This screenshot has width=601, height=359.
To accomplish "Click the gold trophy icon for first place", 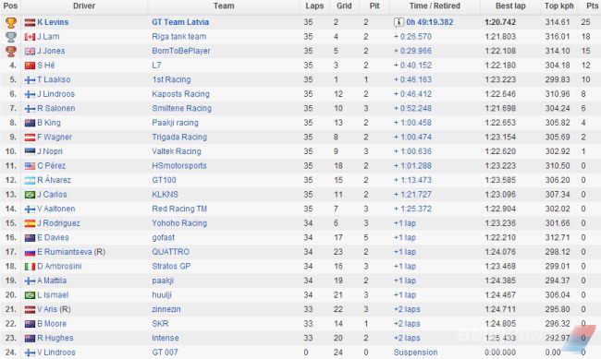I will click(11, 22).
